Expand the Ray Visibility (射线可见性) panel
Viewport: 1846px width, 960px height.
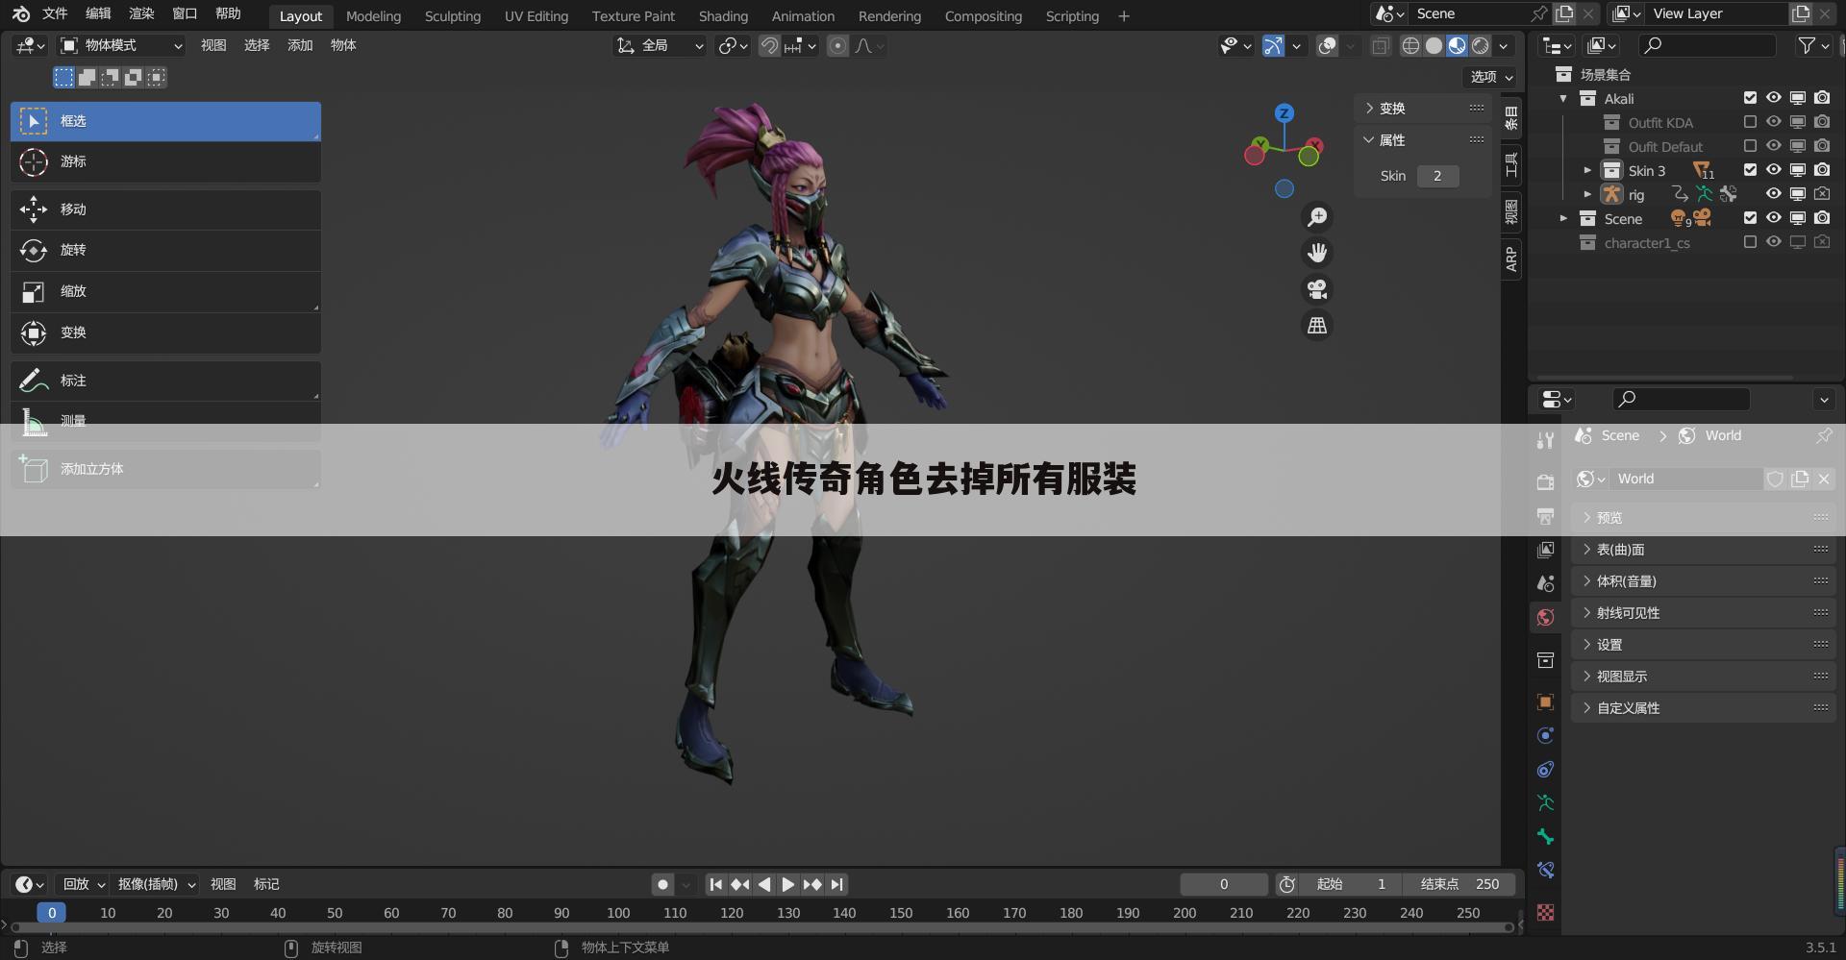click(1704, 613)
